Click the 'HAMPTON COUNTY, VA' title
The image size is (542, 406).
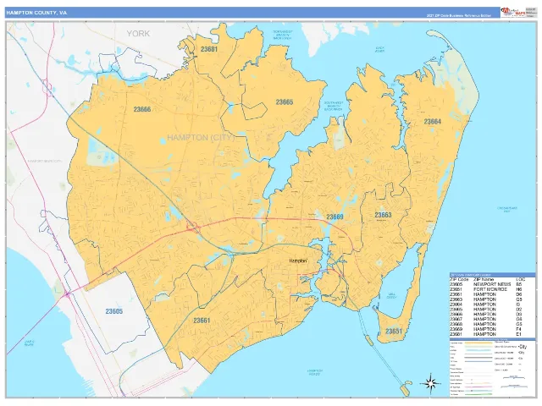(36, 13)
